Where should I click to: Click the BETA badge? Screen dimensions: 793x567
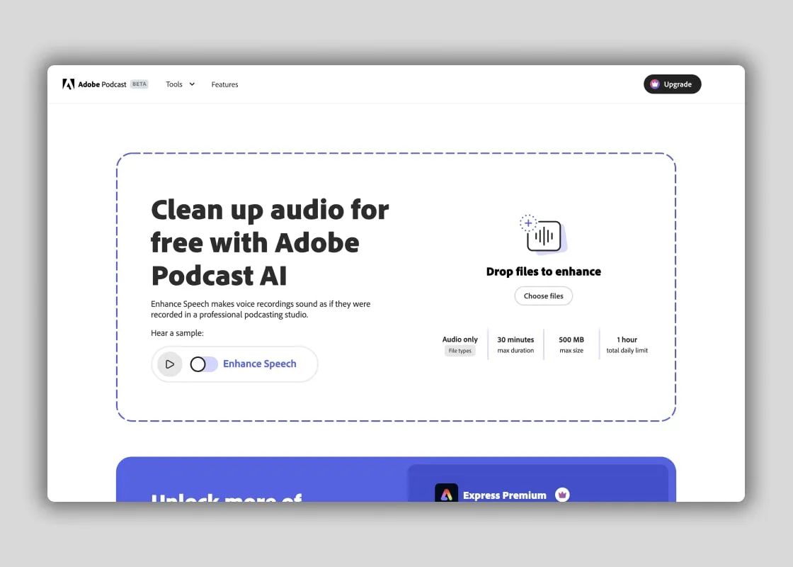139,84
